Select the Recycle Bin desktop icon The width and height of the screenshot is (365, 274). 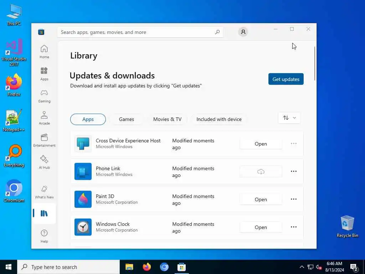click(x=347, y=227)
